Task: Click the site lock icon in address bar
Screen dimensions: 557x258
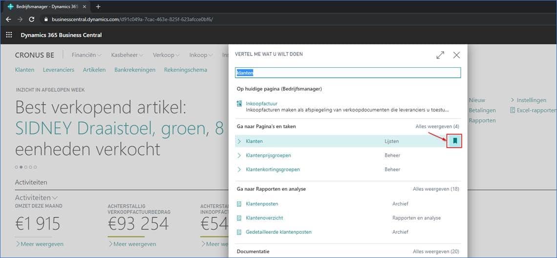Action: 45,20
